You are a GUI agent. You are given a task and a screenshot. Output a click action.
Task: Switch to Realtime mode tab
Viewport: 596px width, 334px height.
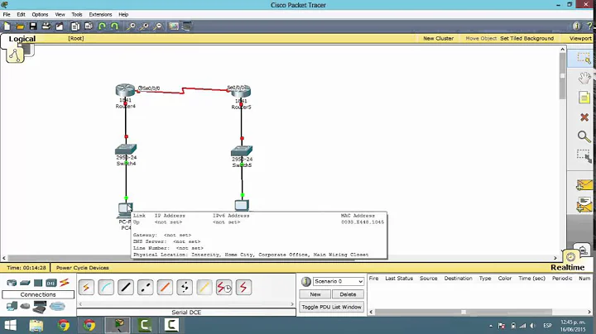click(568, 267)
